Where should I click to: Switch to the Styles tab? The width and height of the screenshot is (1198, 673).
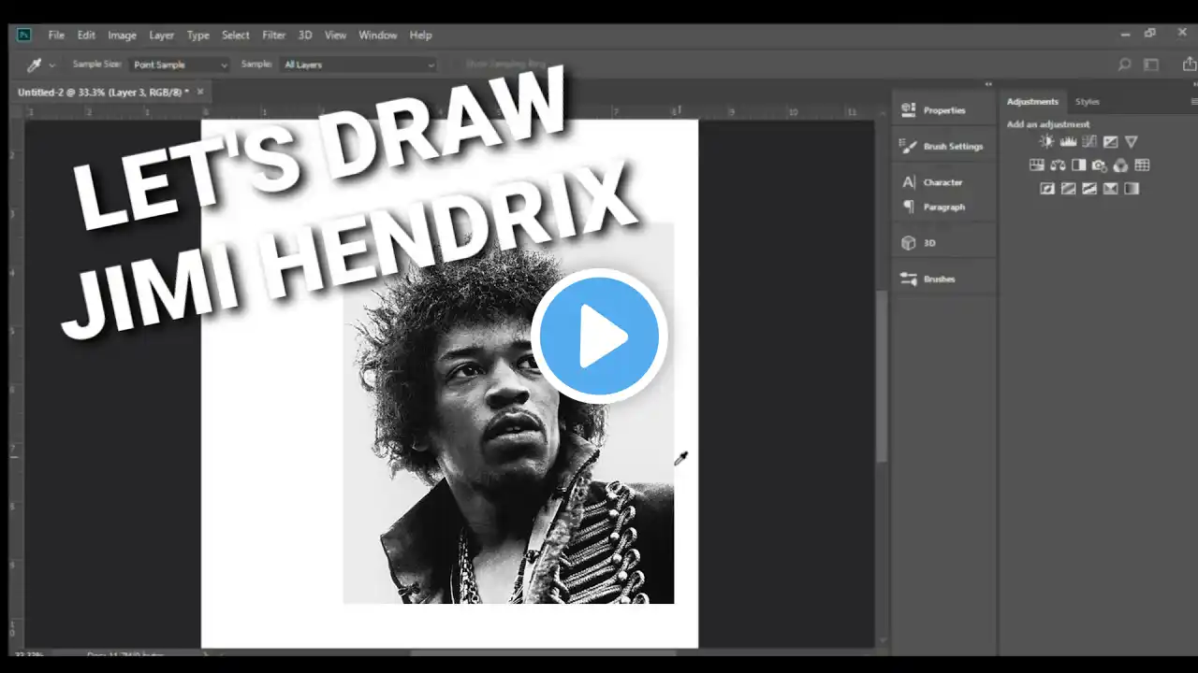1087,102
